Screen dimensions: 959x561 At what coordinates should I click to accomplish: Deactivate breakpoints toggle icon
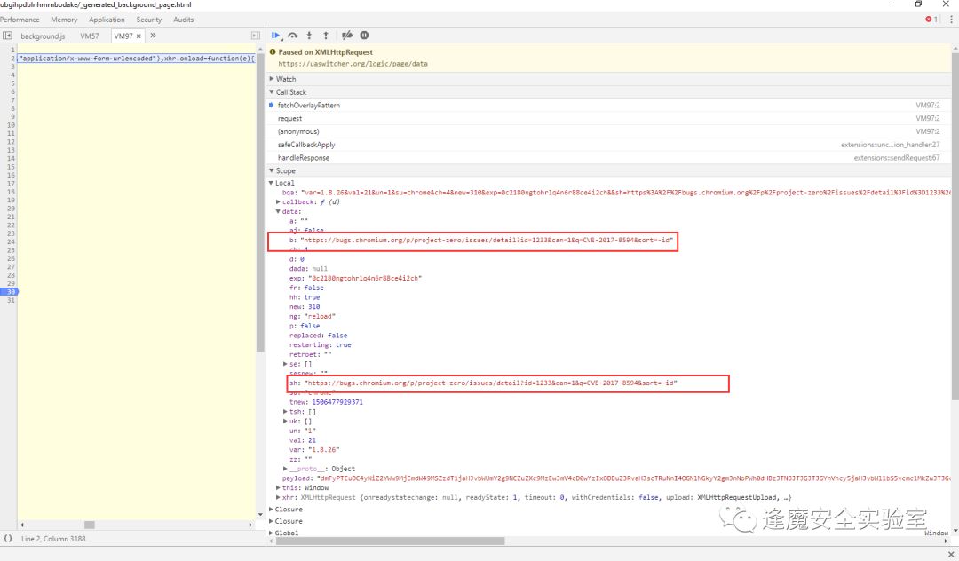point(347,36)
